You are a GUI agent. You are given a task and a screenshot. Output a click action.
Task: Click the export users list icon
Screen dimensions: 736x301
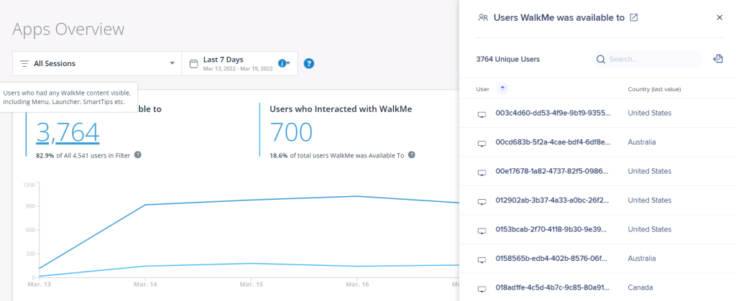[x=717, y=59]
